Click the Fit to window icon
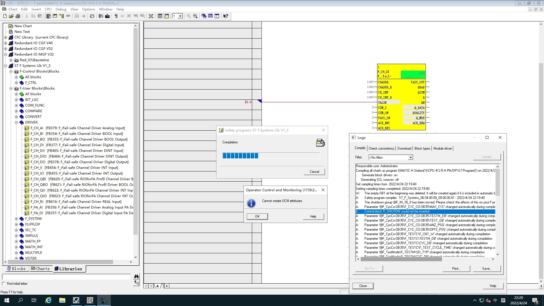 151,16
